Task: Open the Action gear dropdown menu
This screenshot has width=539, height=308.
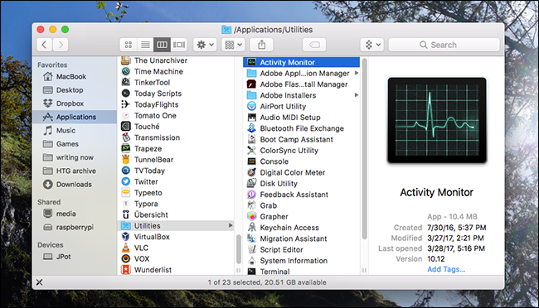Action: click(x=205, y=45)
